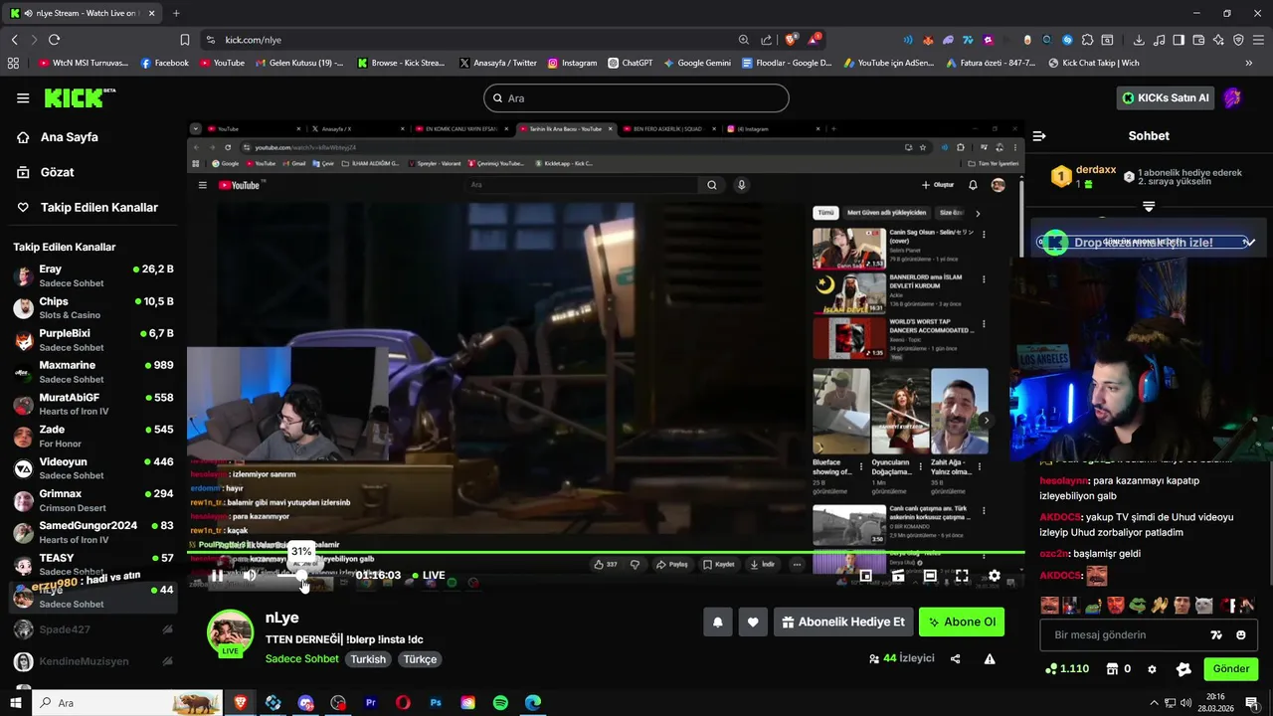Toggle the browser sidebar panel
This screenshot has height=716, width=1273.
point(1179,40)
